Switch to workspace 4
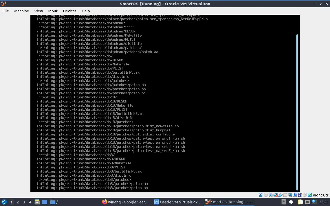Viewport: 330px width, 206px height. (x=30, y=202)
